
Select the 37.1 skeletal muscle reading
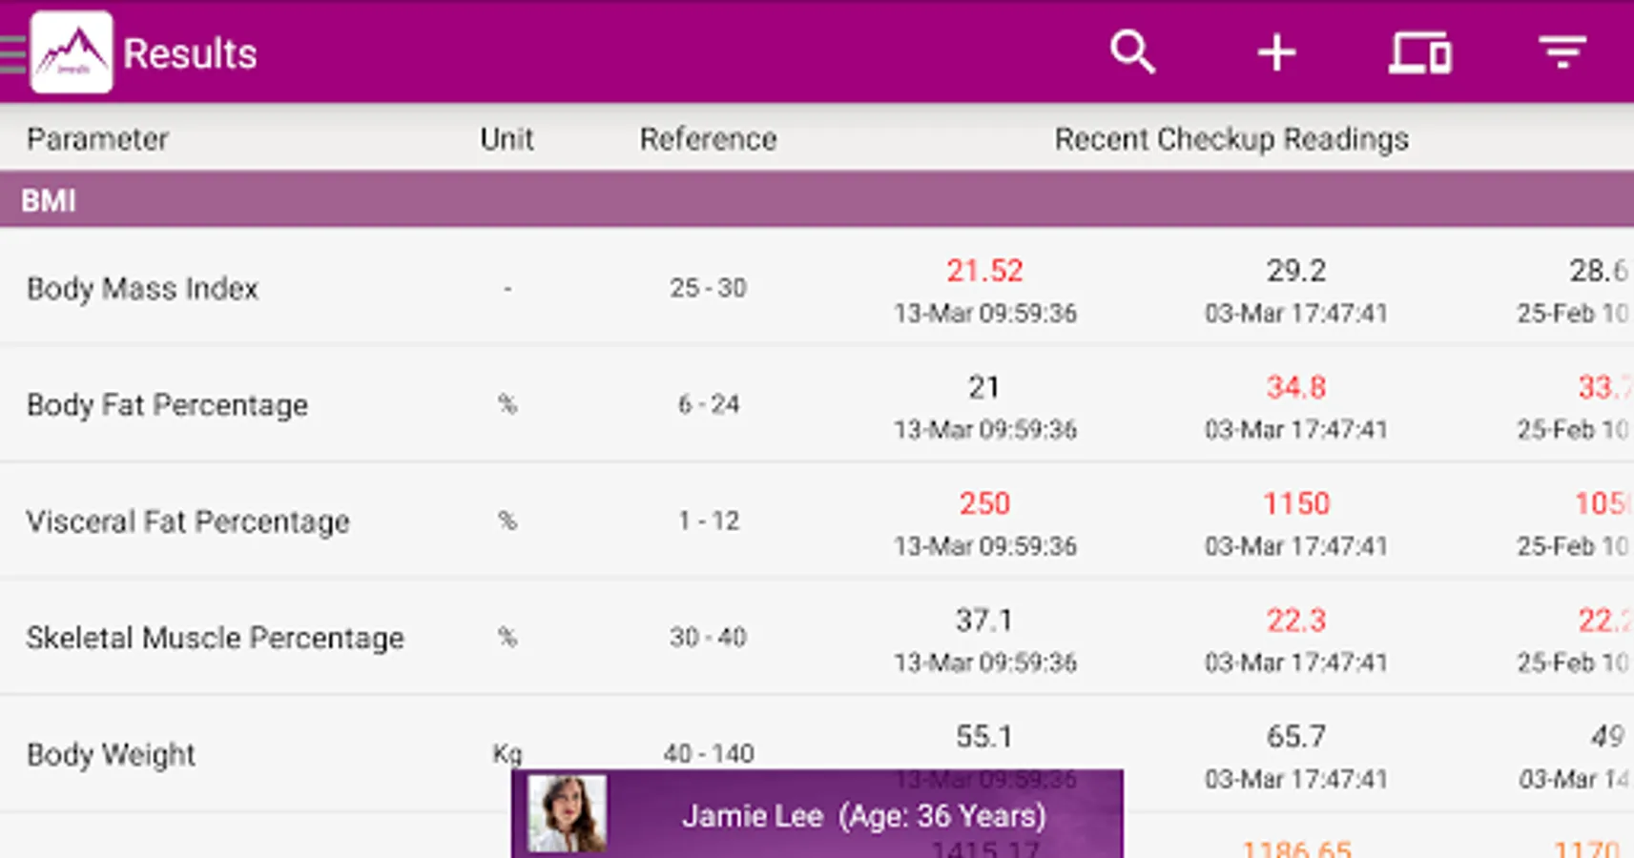click(984, 621)
